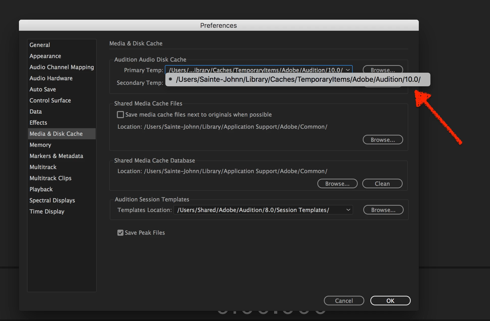The height and width of the screenshot is (321, 490).
Task: Go to the Memory preferences section
Action: 40,145
